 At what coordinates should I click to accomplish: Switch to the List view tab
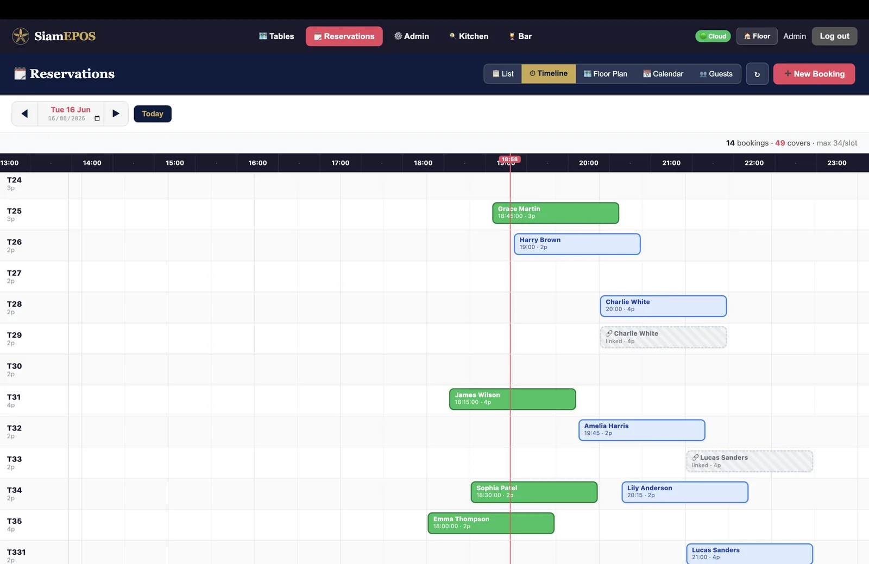tap(503, 74)
